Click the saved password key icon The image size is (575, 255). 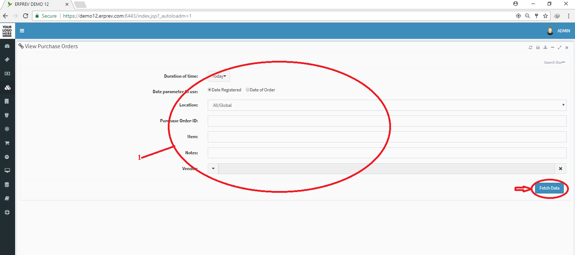[x=536, y=16]
